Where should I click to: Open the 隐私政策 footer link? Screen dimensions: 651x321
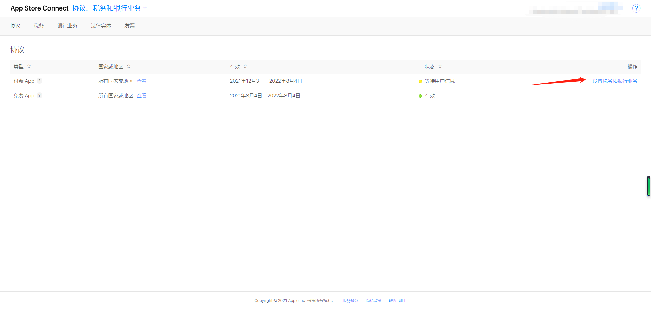374,301
